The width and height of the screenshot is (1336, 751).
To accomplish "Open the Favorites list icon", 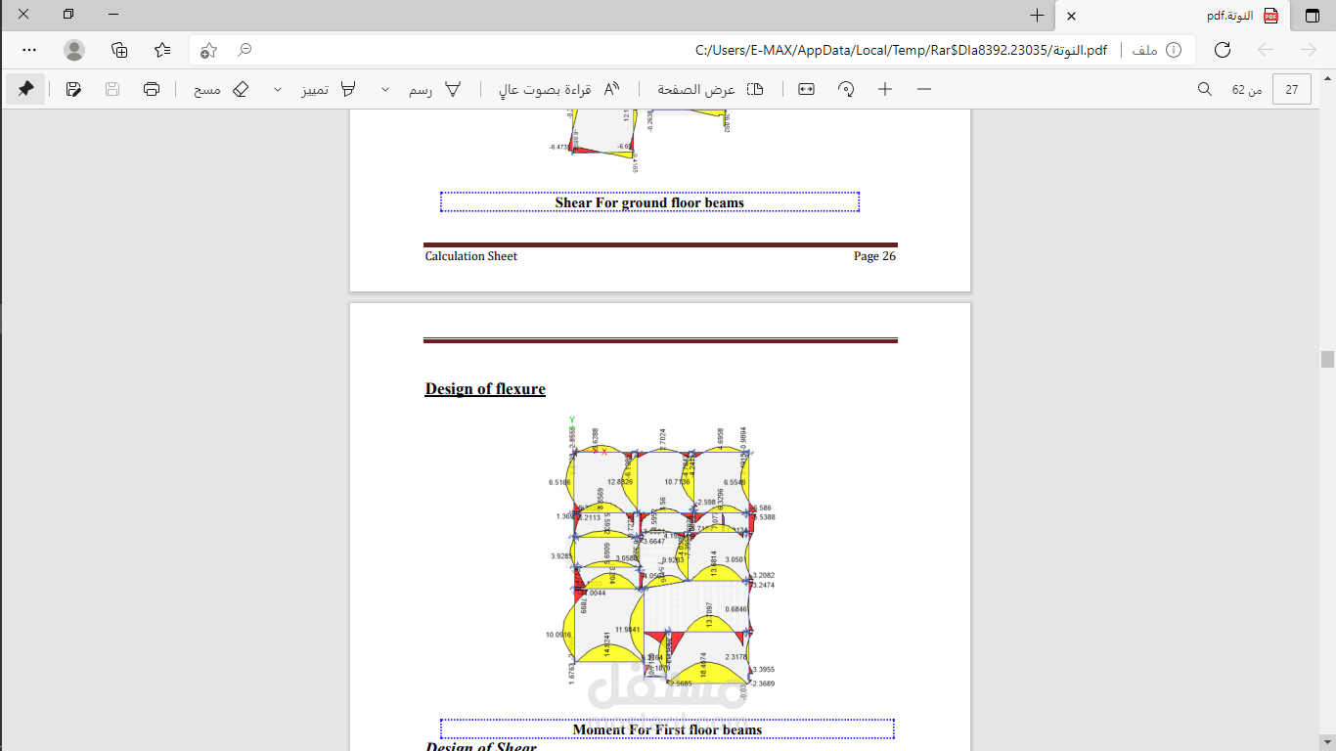I will 162,50.
